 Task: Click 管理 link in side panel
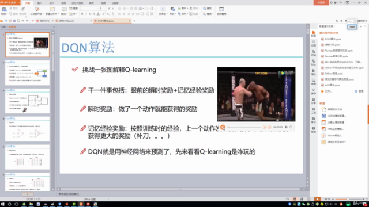359,91
